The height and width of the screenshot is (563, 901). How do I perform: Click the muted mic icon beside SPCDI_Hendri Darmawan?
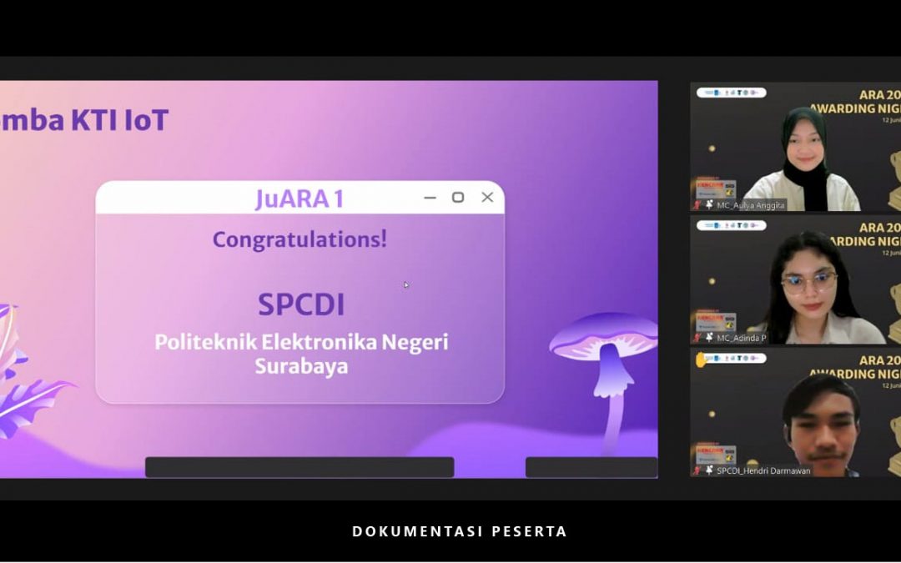[697, 470]
